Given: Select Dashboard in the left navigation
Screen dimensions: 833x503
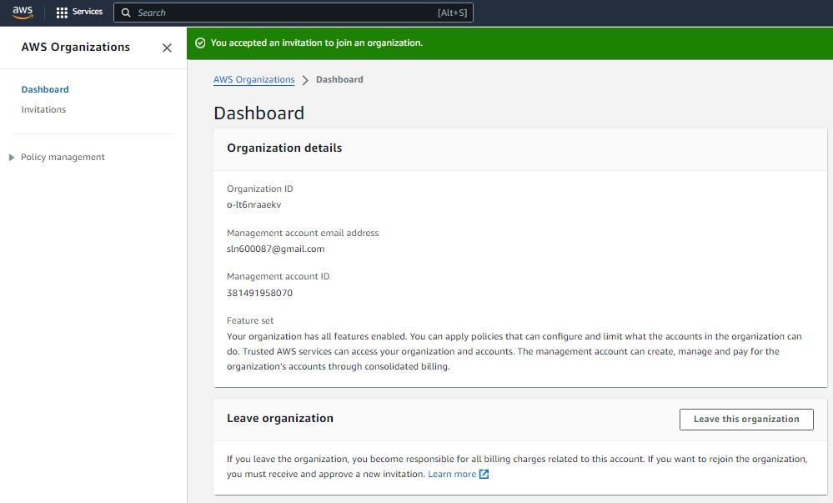Looking at the screenshot, I should (x=45, y=89).
